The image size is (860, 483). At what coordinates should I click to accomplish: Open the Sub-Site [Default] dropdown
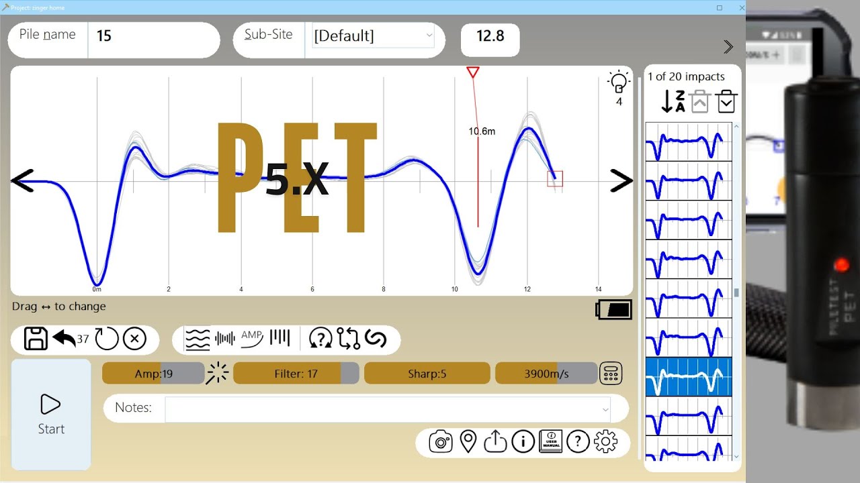[373, 36]
